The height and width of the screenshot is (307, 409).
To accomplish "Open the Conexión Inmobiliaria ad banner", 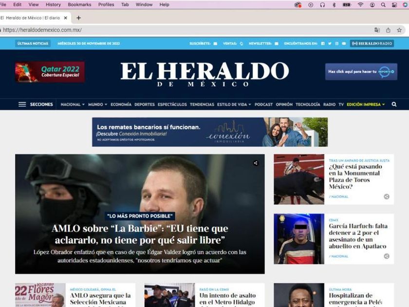I will (210, 132).
